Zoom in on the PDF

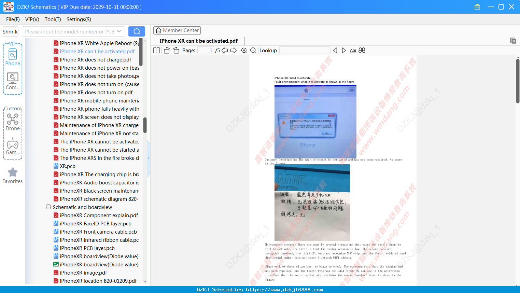coord(244,51)
